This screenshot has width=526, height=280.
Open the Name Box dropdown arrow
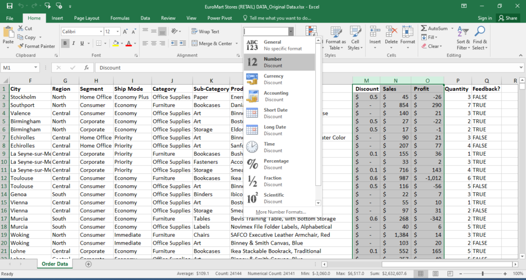pos(35,68)
